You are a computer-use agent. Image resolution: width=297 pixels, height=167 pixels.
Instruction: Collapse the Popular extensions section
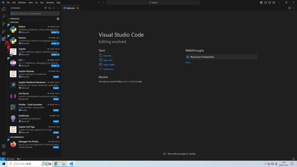pyautogui.click(x=9, y=22)
